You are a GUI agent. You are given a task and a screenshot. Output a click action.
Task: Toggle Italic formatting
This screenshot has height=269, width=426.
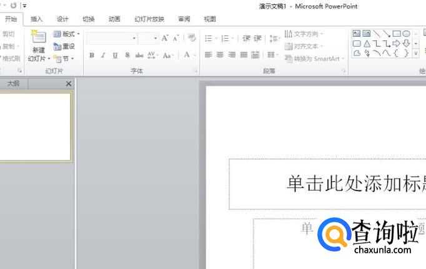(x=103, y=55)
